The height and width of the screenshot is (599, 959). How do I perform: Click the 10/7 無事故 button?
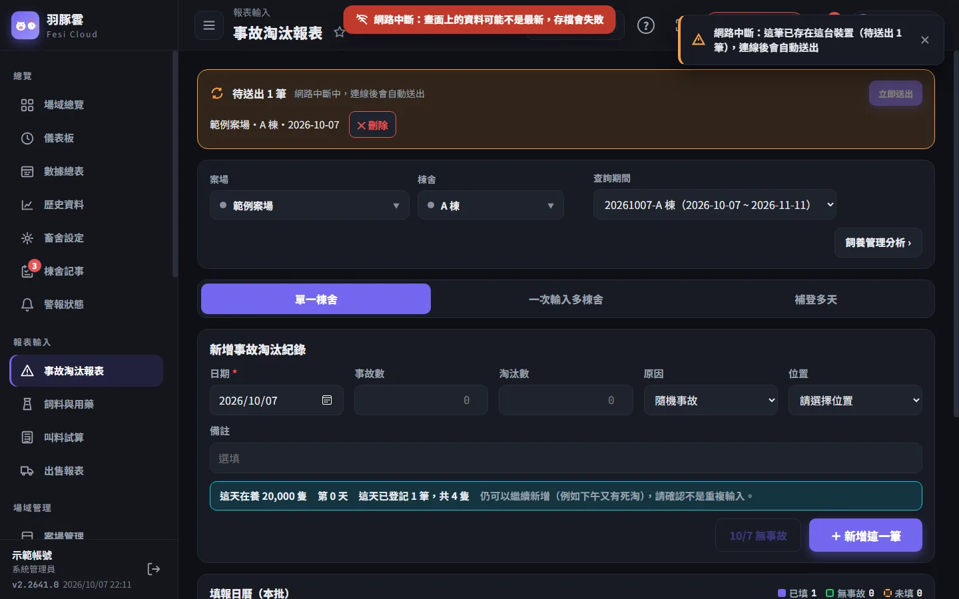click(758, 536)
